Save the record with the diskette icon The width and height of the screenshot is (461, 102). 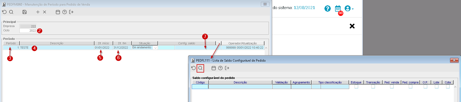tap(24, 12)
